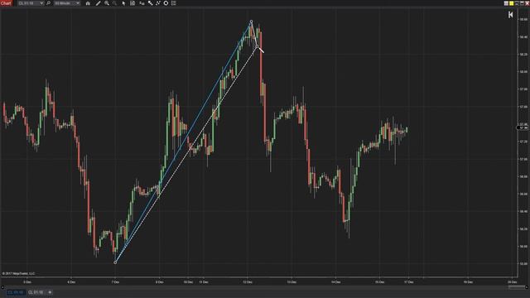Open the Chart Trader icon
The height and width of the screenshot is (298, 530).
[x=132, y=3]
